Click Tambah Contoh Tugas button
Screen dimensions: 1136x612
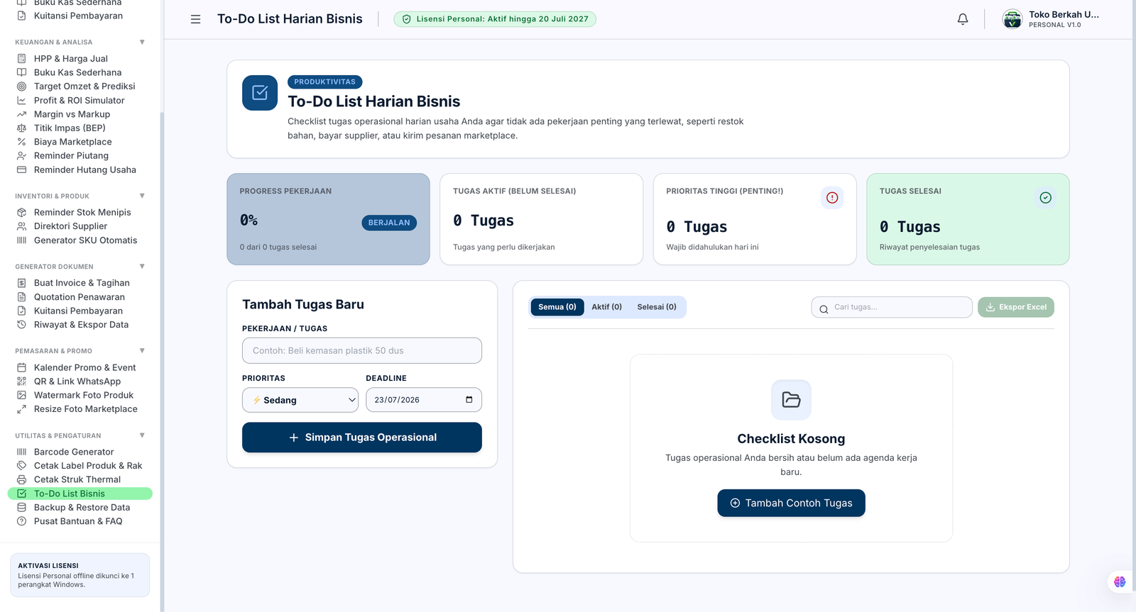[792, 503]
